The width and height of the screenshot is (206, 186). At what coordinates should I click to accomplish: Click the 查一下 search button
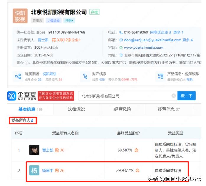tap(186, 96)
